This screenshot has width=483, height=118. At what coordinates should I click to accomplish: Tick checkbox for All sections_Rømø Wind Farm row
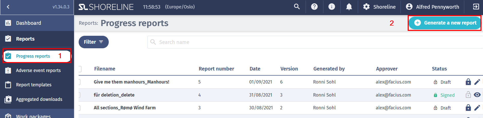click(79, 108)
